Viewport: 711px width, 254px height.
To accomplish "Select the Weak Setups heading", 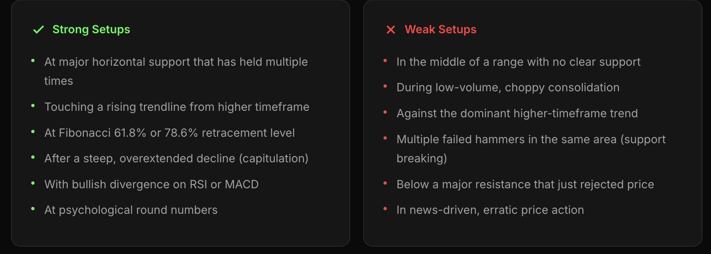I will [x=440, y=30].
